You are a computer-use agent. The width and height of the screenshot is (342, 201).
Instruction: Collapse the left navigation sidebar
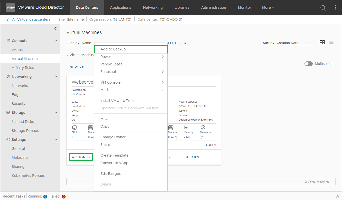(56, 28)
